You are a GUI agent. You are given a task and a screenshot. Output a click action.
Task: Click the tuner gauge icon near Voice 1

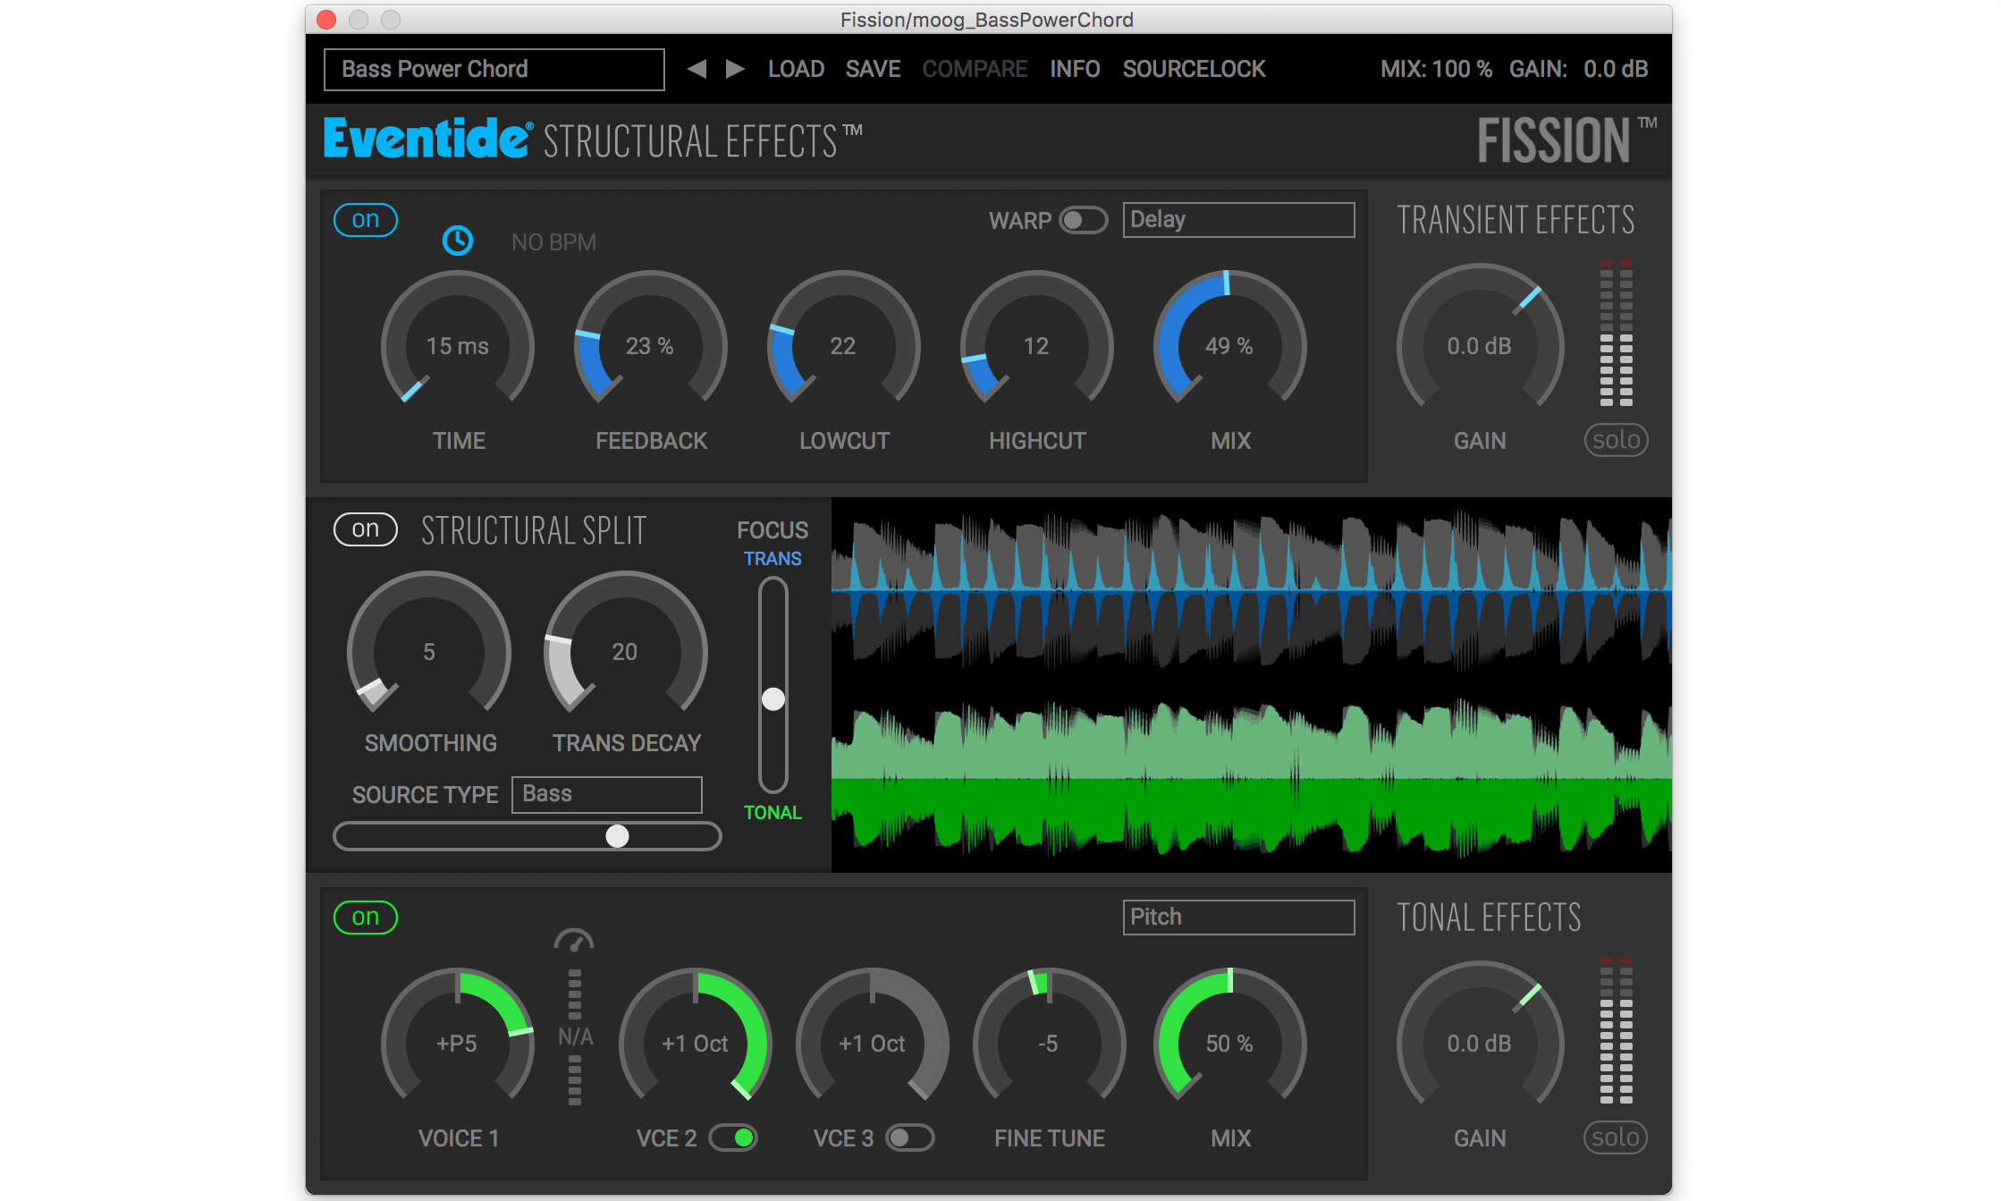pyautogui.click(x=574, y=941)
